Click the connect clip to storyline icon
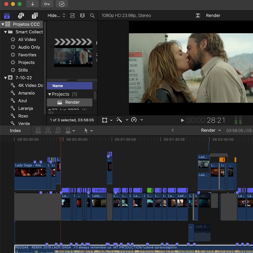This screenshot has height=253, width=253. pos(38,130)
